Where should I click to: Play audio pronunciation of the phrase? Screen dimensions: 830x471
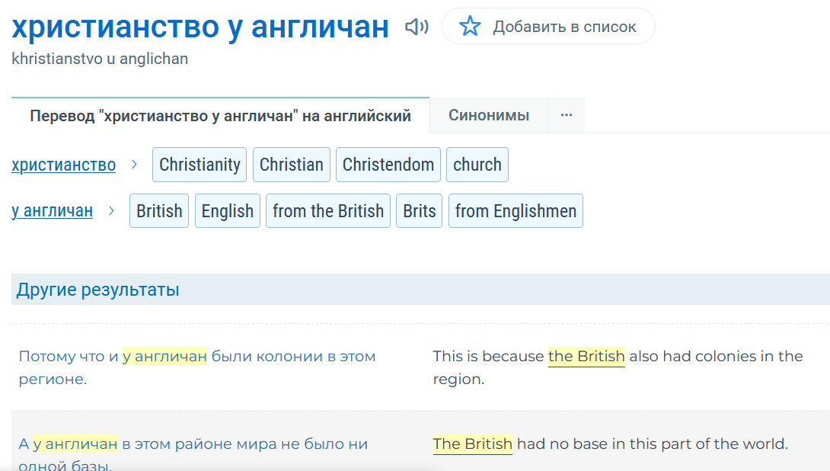(416, 27)
